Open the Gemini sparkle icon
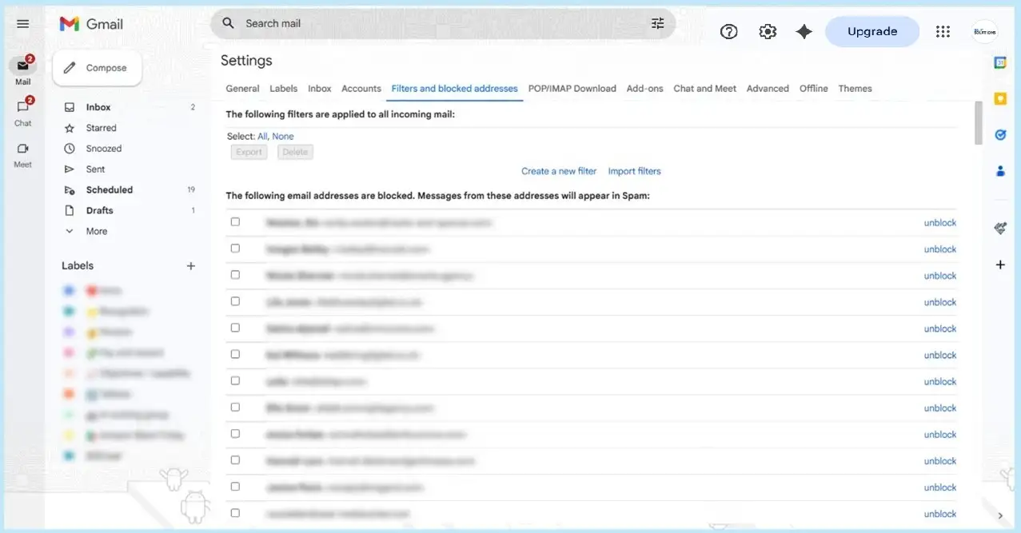The height and width of the screenshot is (533, 1021). click(804, 32)
